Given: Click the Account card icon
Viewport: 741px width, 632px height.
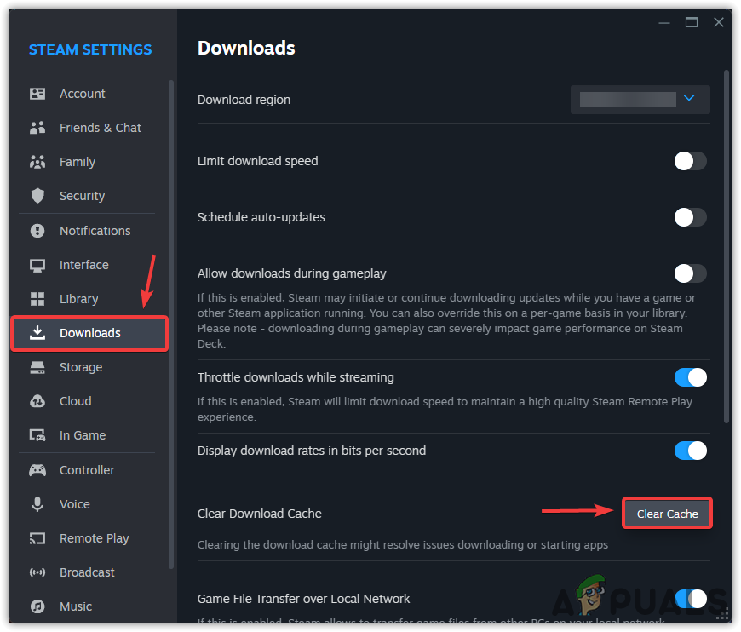Looking at the screenshot, I should 37,94.
